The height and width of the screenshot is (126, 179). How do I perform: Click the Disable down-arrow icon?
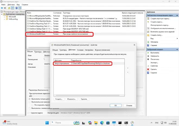(148, 59)
